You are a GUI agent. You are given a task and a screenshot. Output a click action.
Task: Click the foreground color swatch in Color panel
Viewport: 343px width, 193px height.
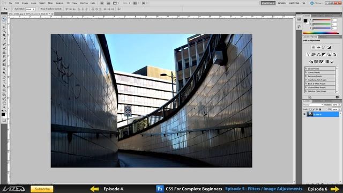[x=305, y=20]
